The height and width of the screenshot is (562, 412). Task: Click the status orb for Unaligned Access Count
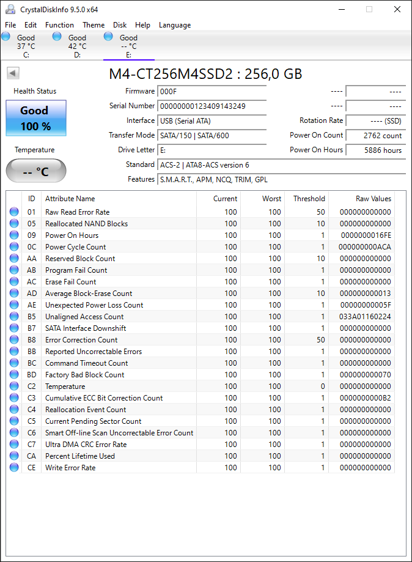pyautogui.click(x=14, y=316)
